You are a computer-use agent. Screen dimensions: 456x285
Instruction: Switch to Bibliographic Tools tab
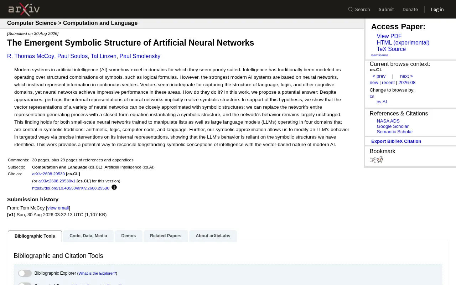coord(35,236)
